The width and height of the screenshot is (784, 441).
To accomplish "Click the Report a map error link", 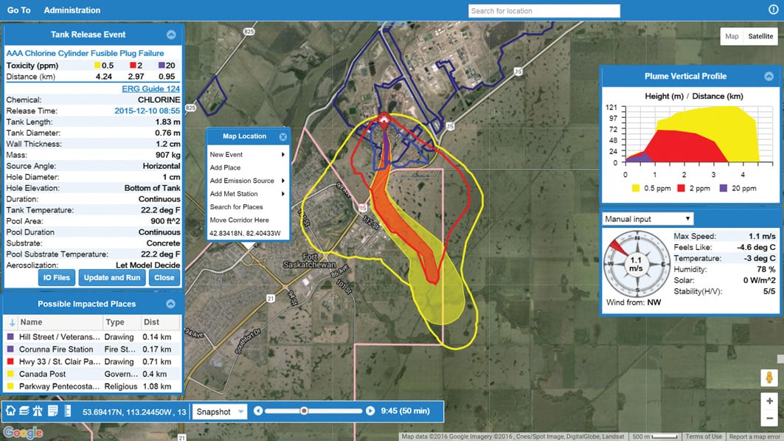I will [x=754, y=437].
